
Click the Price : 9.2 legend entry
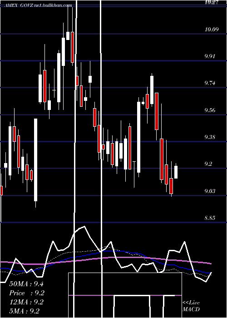pyautogui.click(x=27, y=293)
